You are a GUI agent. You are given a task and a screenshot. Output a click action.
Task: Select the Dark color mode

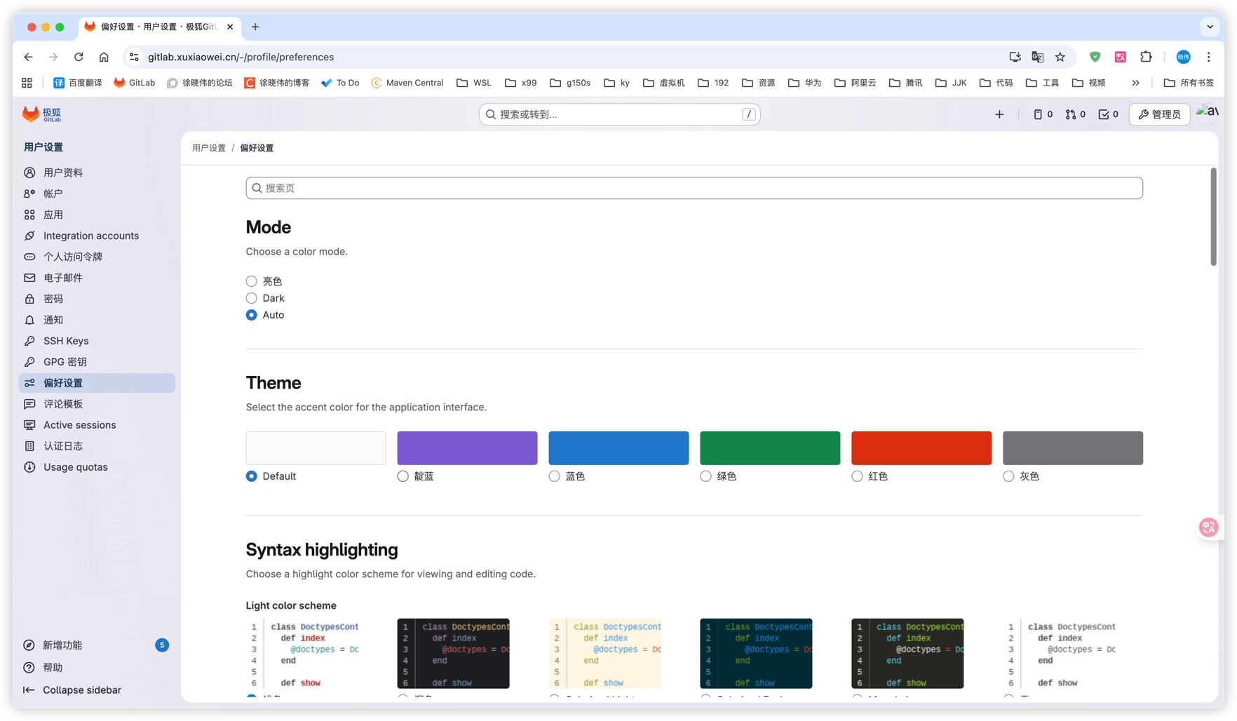251,298
